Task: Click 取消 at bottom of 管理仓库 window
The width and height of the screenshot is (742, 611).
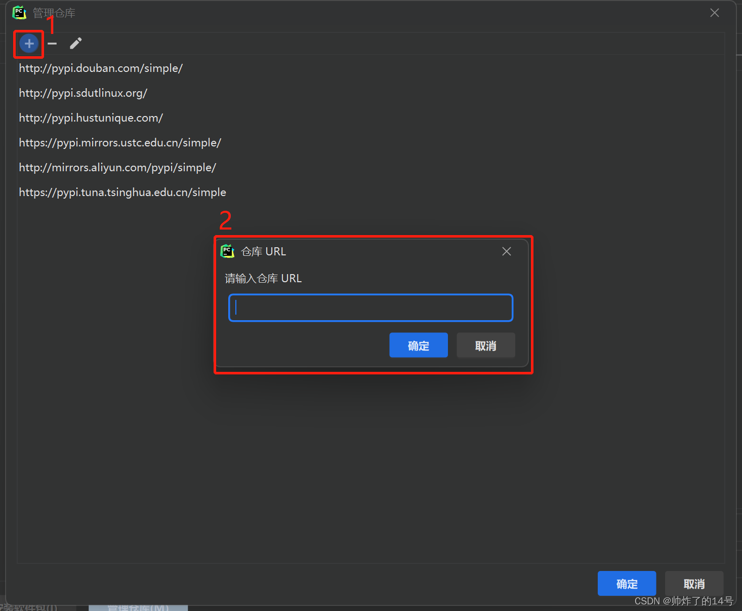Action: point(694,584)
